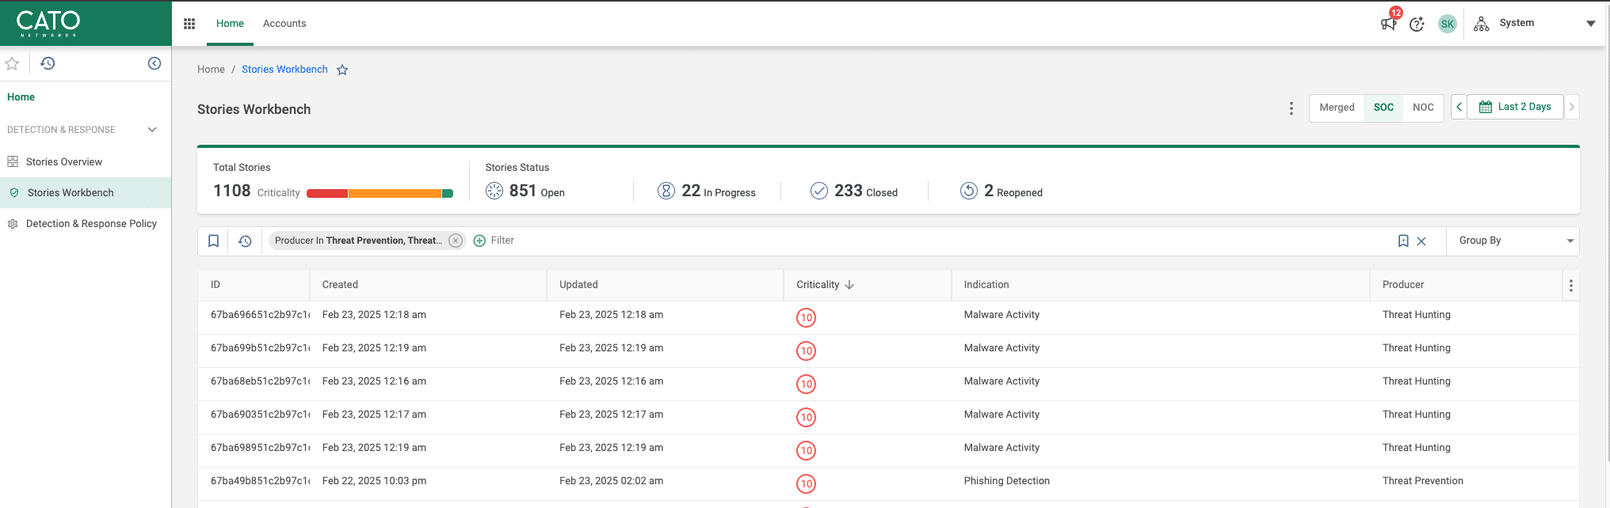Open story ID 67ba696651c2b97c1
Screen dimensions: 1610x508
pos(260,315)
